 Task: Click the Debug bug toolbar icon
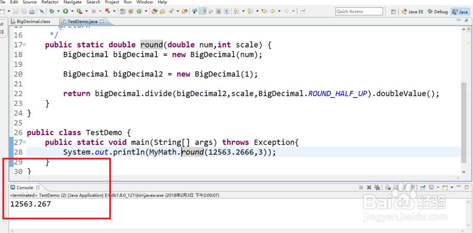coord(52,11)
